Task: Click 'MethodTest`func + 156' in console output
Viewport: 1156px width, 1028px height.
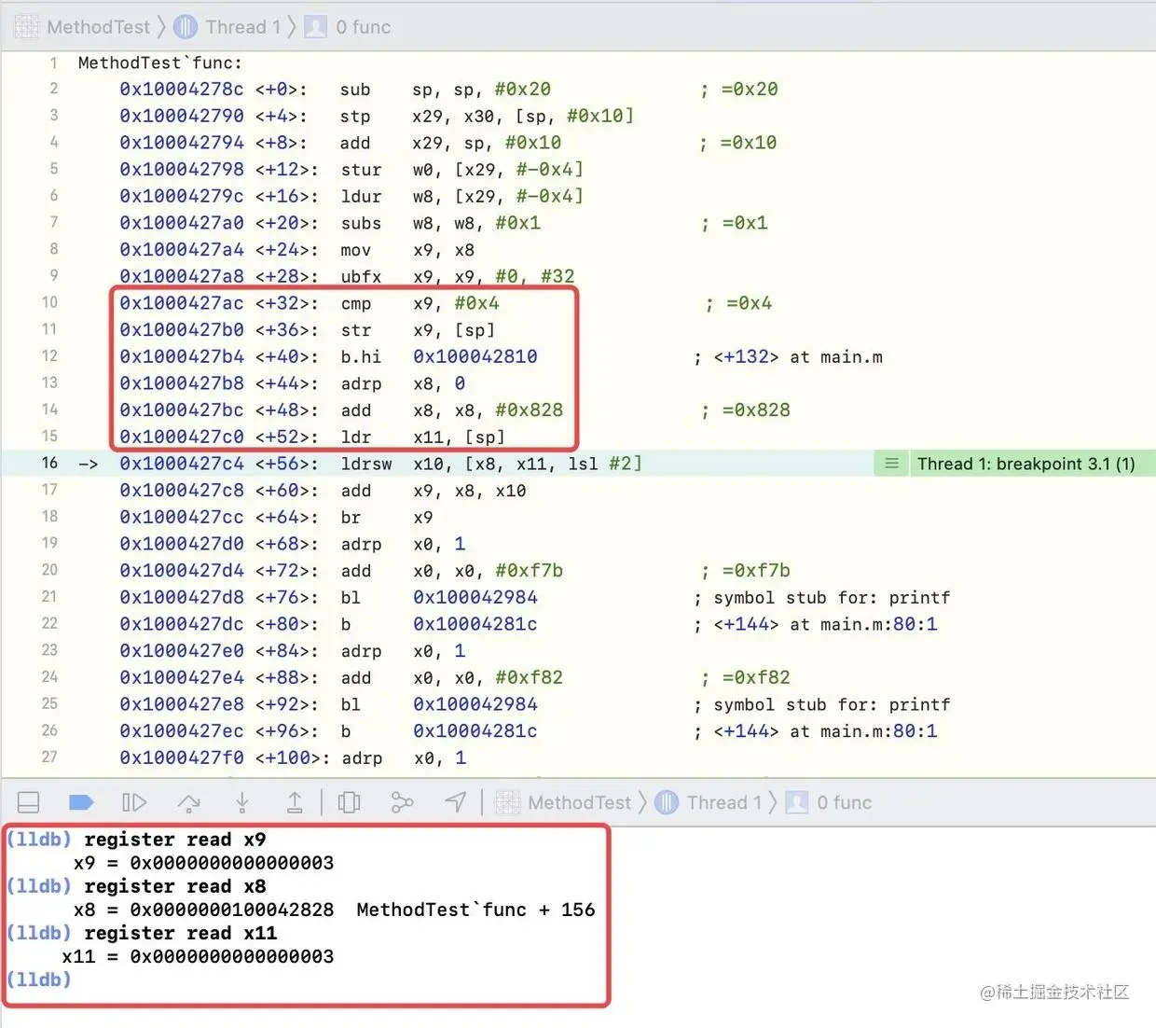Action: coord(475,910)
